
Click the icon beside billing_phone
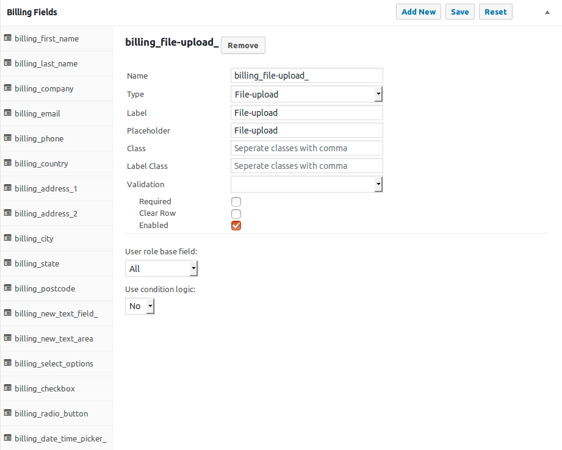(x=7, y=138)
